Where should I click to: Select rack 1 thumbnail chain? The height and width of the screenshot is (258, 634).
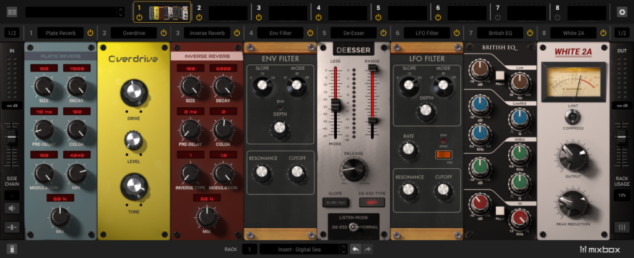coord(168,13)
